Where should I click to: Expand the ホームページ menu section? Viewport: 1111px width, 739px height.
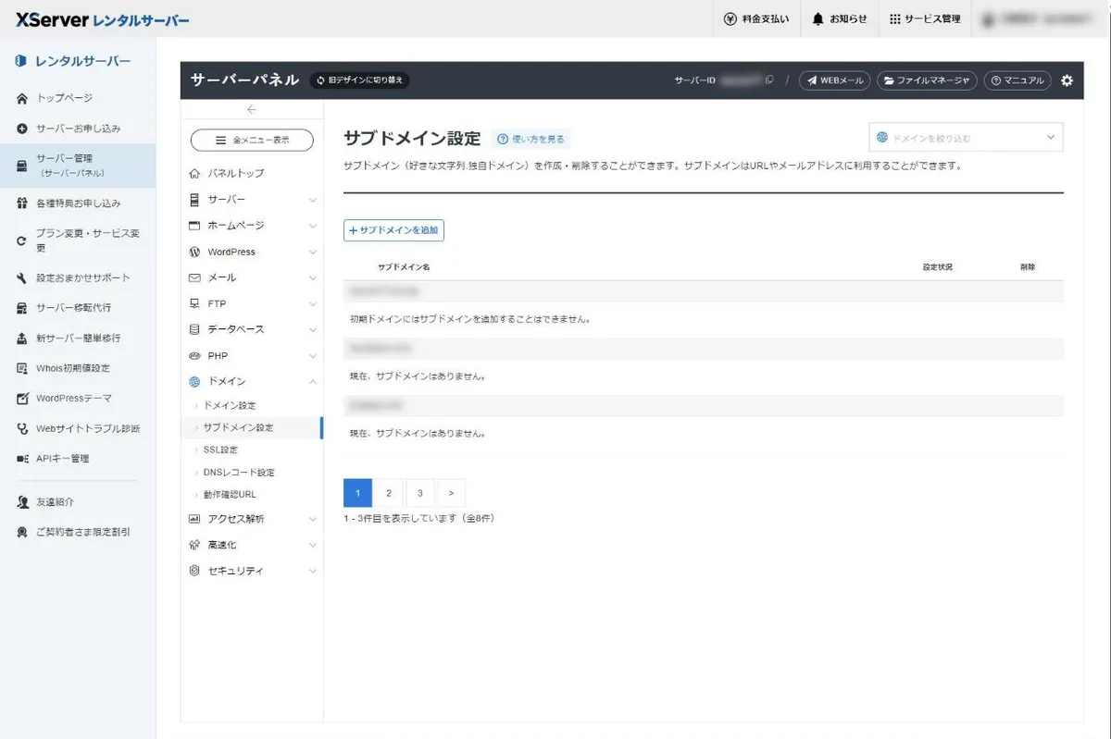tap(252, 226)
